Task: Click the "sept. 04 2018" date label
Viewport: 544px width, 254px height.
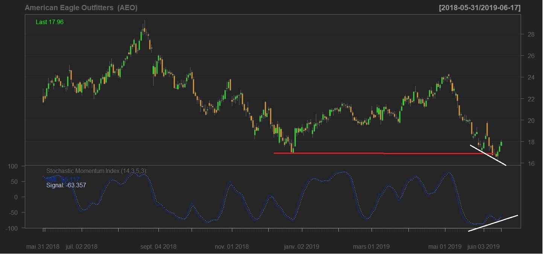Action: pyautogui.click(x=158, y=247)
